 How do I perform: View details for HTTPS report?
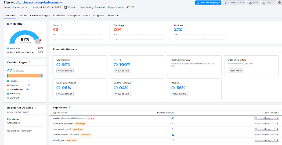(122, 71)
